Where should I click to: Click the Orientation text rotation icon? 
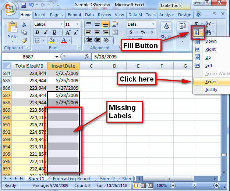pyautogui.click(x=107, y=40)
